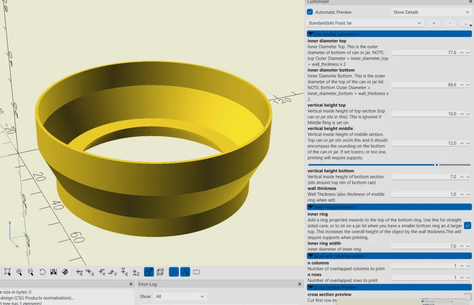This screenshot has height=305, width=474.
Task: Open the Error-Log Show filter dropdown
Action: click(180, 297)
